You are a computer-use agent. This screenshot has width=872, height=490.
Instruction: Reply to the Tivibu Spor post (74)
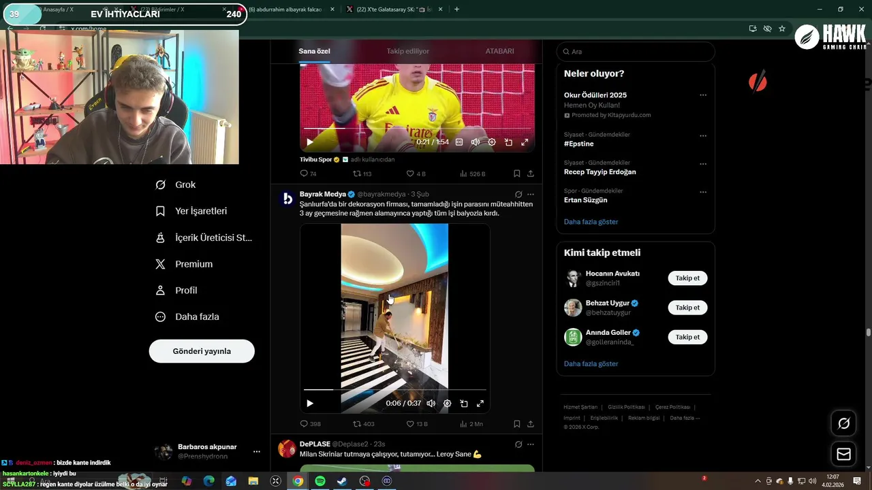pos(308,174)
